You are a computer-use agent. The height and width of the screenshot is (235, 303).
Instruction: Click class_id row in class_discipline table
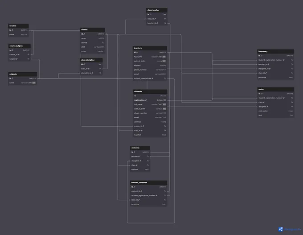[x=91, y=69]
